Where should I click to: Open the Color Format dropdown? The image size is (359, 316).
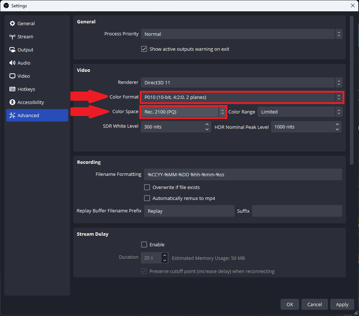(x=242, y=97)
